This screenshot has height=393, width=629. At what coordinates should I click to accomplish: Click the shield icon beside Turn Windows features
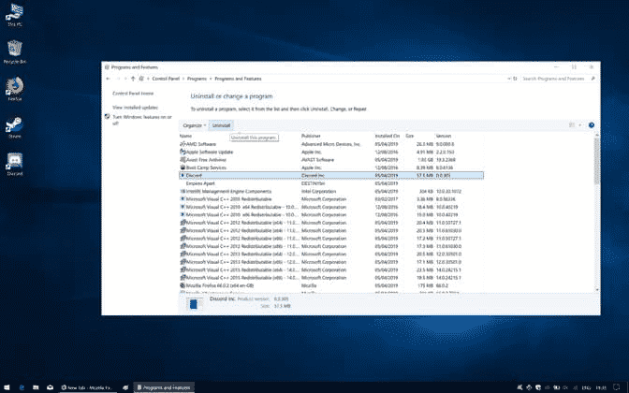(107, 117)
